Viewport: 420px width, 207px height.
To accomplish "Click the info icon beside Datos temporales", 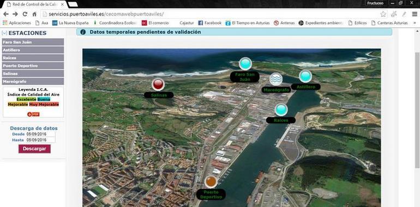I will (83, 32).
